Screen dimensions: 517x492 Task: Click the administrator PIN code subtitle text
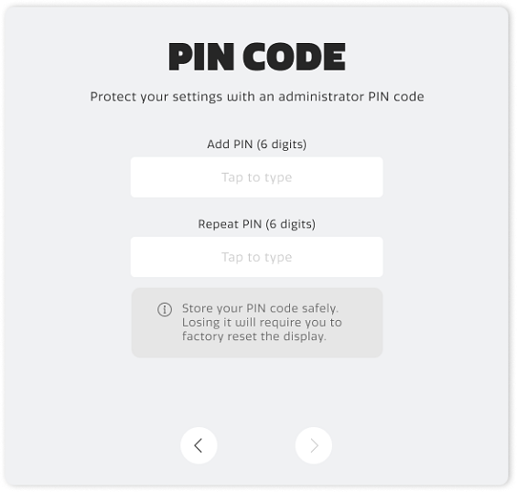tap(257, 97)
